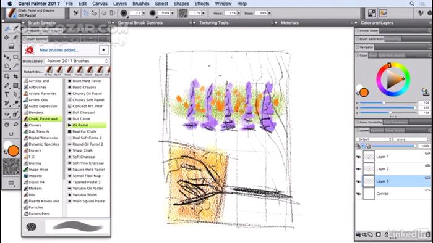Select the Rectangular Selection tool
This screenshot has height=243, width=433.
pyautogui.click(x=15, y=57)
